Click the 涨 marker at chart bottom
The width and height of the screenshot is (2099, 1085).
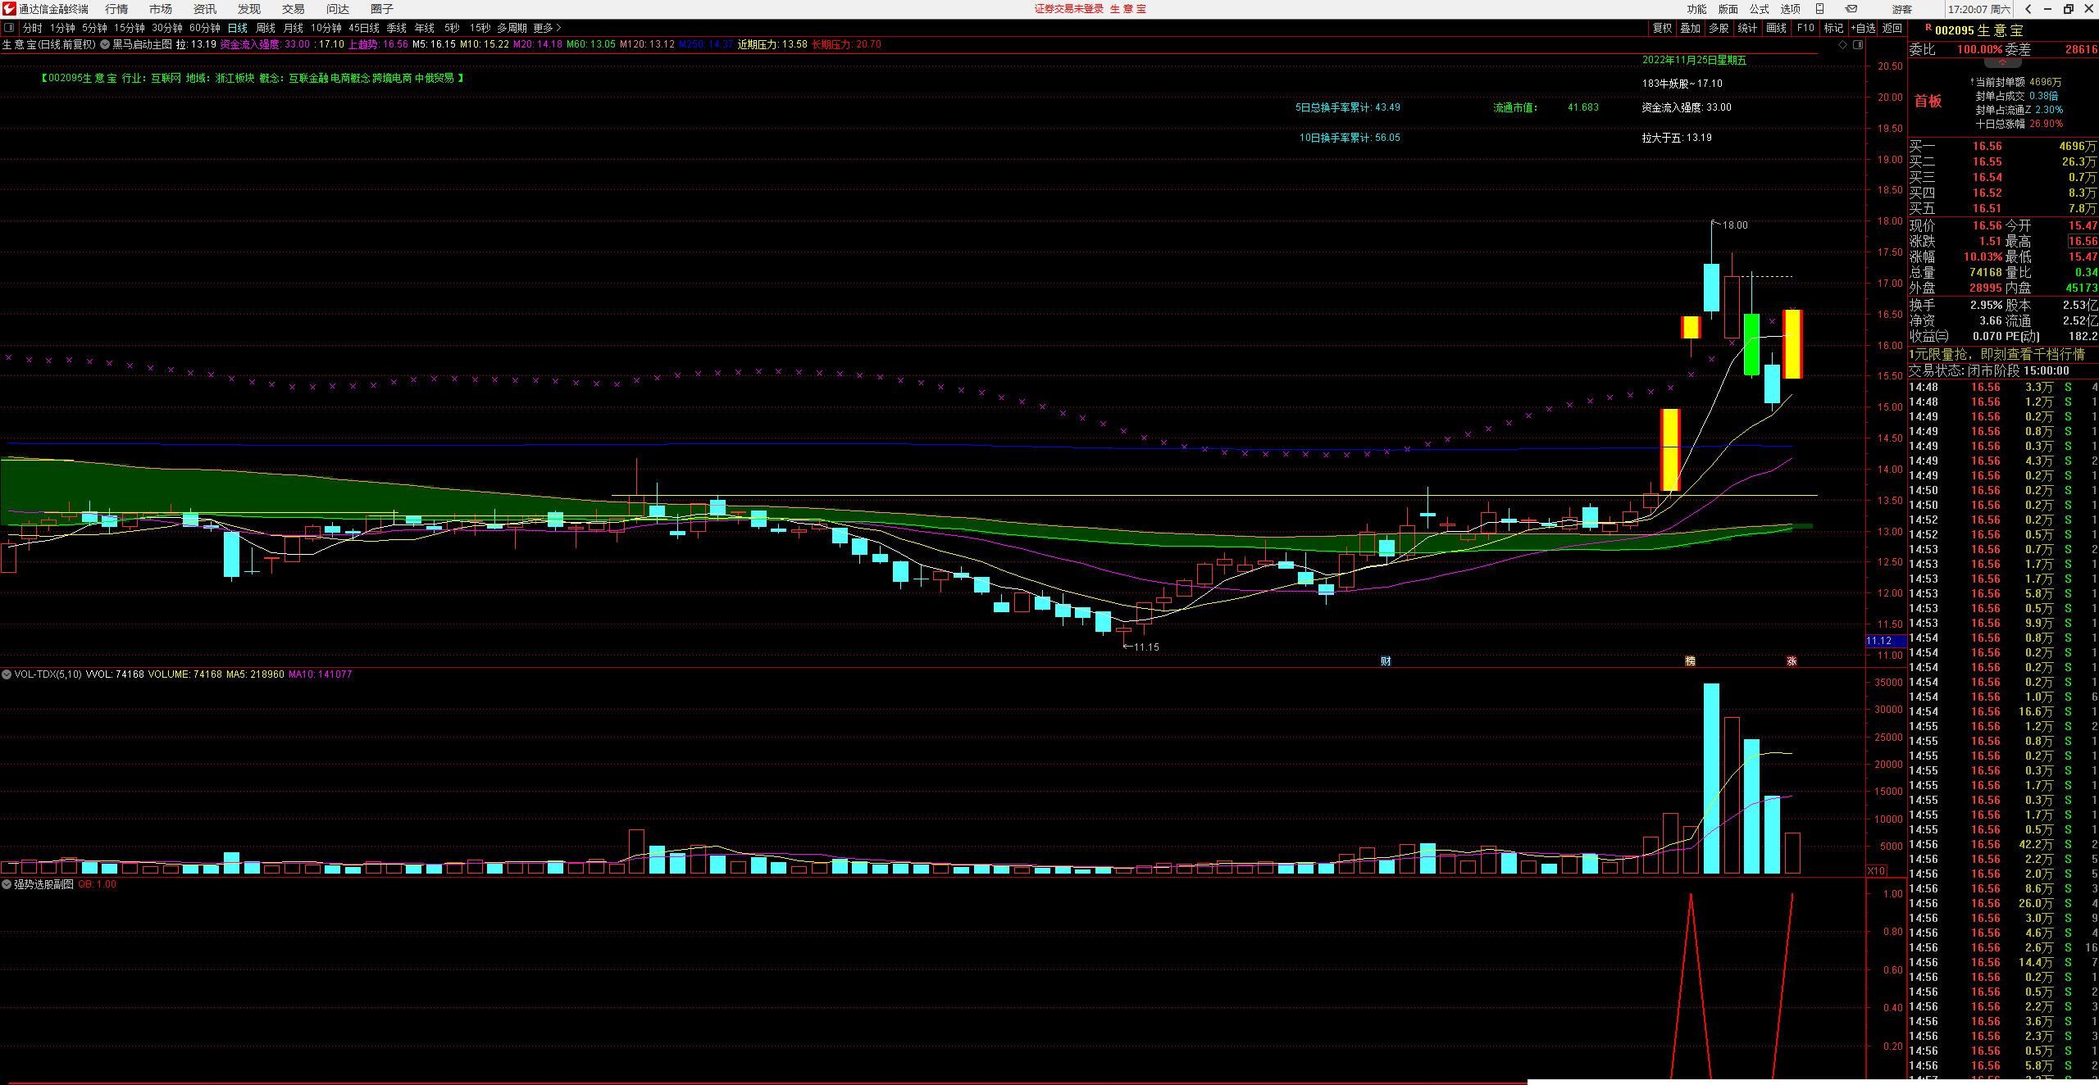point(1792,661)
